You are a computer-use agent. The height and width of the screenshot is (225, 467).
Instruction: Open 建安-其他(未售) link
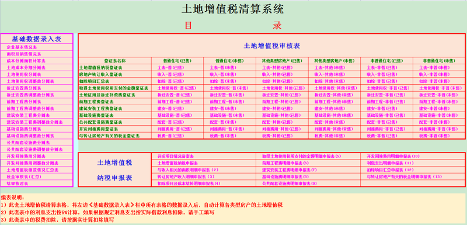click(330, 109)
